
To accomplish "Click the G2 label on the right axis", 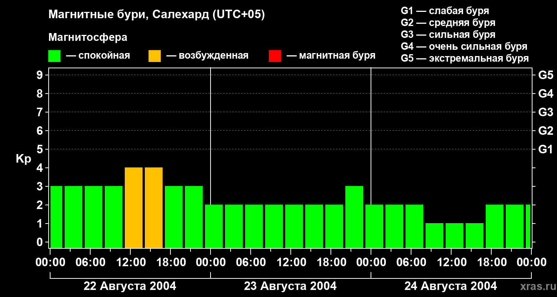I will [546, 131].
